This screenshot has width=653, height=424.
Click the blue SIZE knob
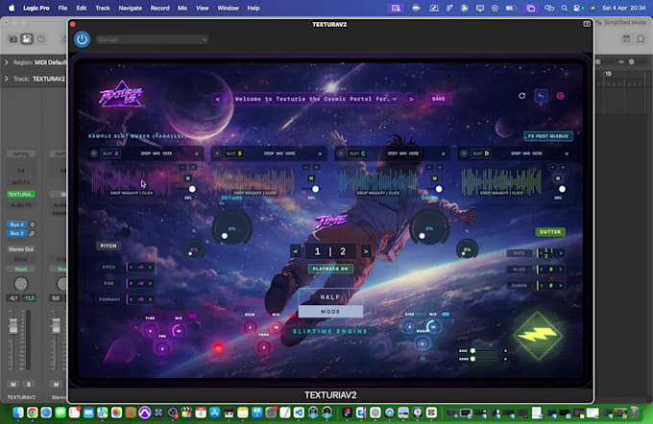coord(409,327)
